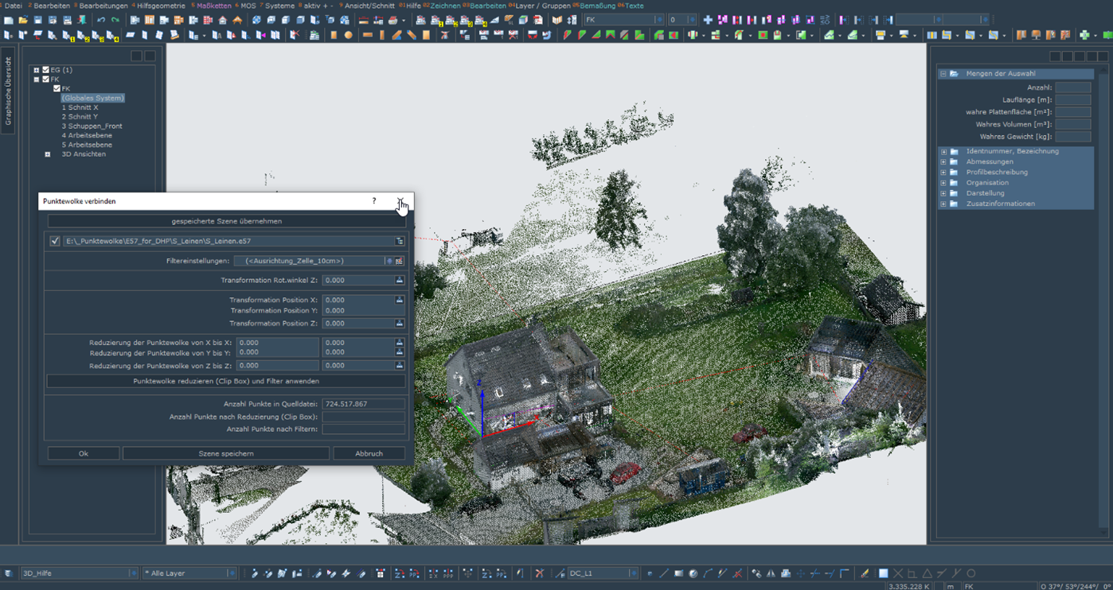Click the undo arrow icon
Viewport: 1113px width, 590px height.
click(101, 20)
